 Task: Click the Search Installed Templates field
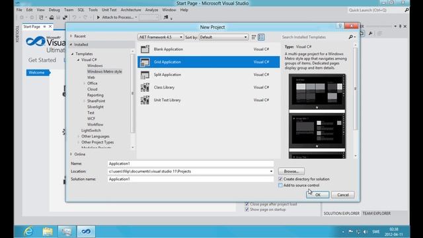tap(315, 37)
